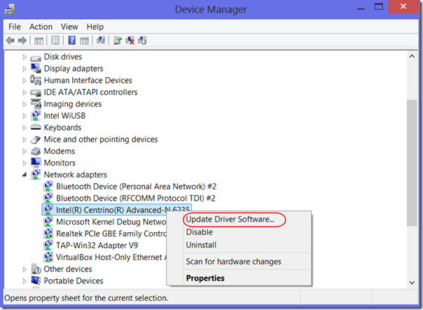Click the Update driver software toolbar icon
Viewport: 423px width, 310px height.
click(118, 41)
